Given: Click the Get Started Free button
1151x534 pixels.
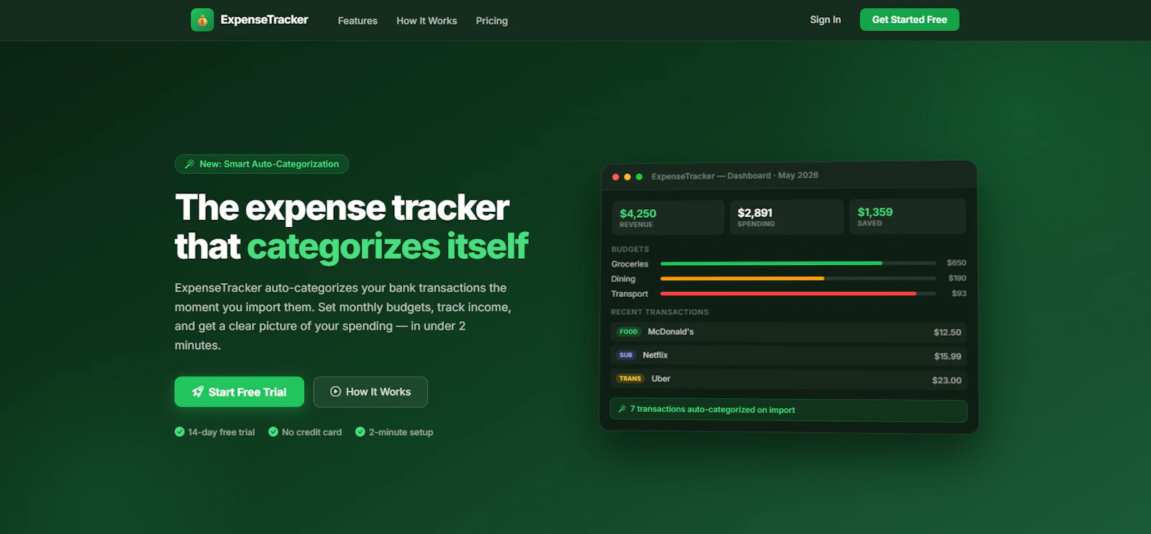Looking at the screenshot, I should pyautogui.click(x=909, y=19).
